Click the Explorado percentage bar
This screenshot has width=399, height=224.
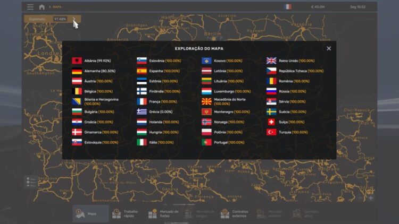tap(53, 19)
